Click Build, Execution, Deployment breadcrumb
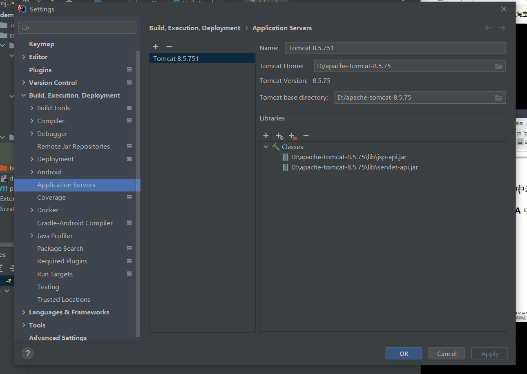Viewport: 527px width, 374px height. pos(195,28)
